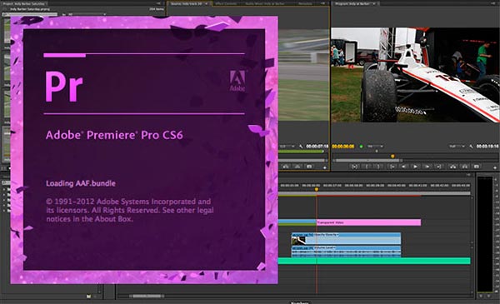The height and width of the screenshot is (304, 500).
Task: Click the Program monitor playhead marker
Action: [392, 156]
